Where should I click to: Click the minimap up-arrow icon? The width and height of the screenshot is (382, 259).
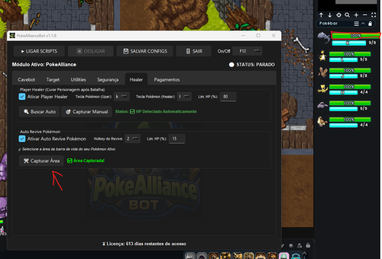321,15
